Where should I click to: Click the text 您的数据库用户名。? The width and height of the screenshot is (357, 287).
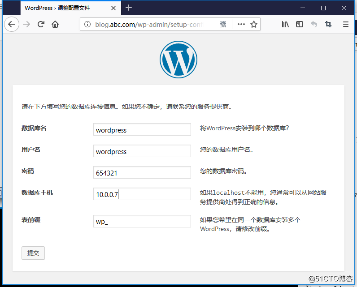tap(227, 150)
